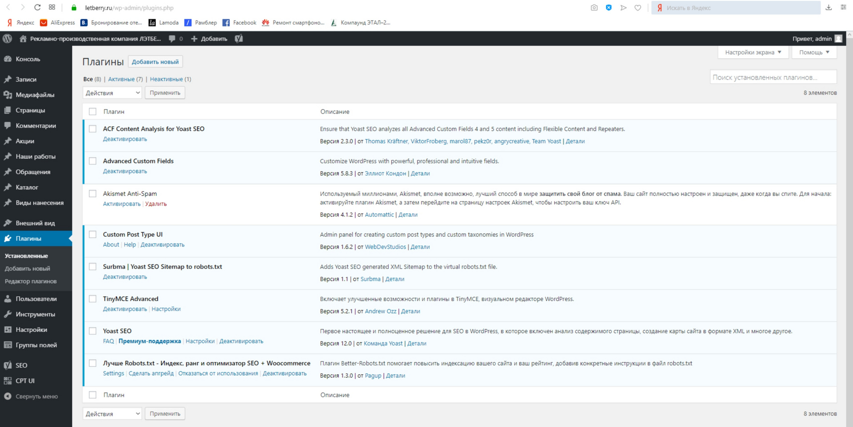Open Settings link of Лучше Robots.txt
This screenshot has width=853, height=427.
(x=113, y=373)
